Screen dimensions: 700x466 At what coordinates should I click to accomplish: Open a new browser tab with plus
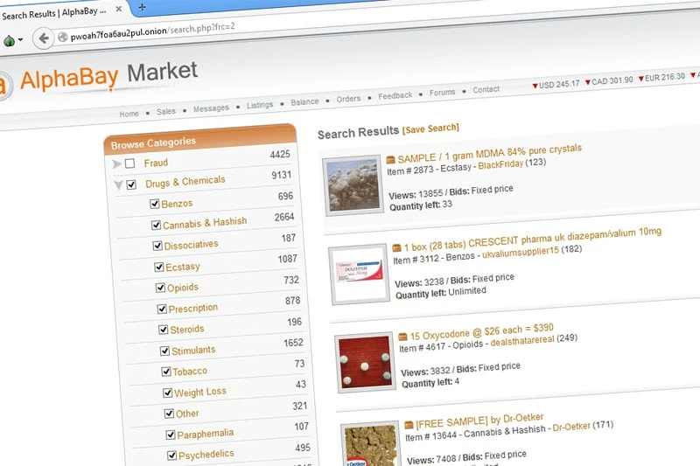pos(142,7)
